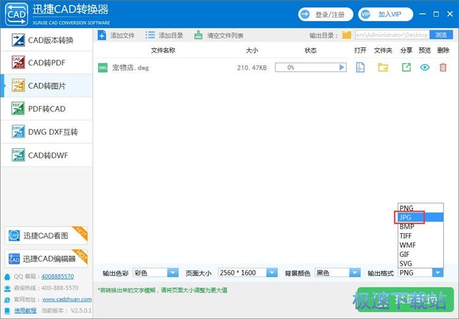Viewport: 459px width, 319px height.
Task: Click the 文件名称 column header
Action: 163,50
